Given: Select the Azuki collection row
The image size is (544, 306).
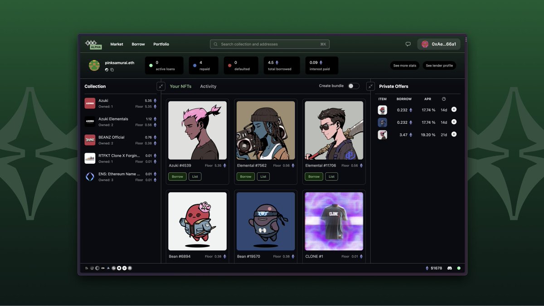Looking at the screenshot, I should click(121, 103).
